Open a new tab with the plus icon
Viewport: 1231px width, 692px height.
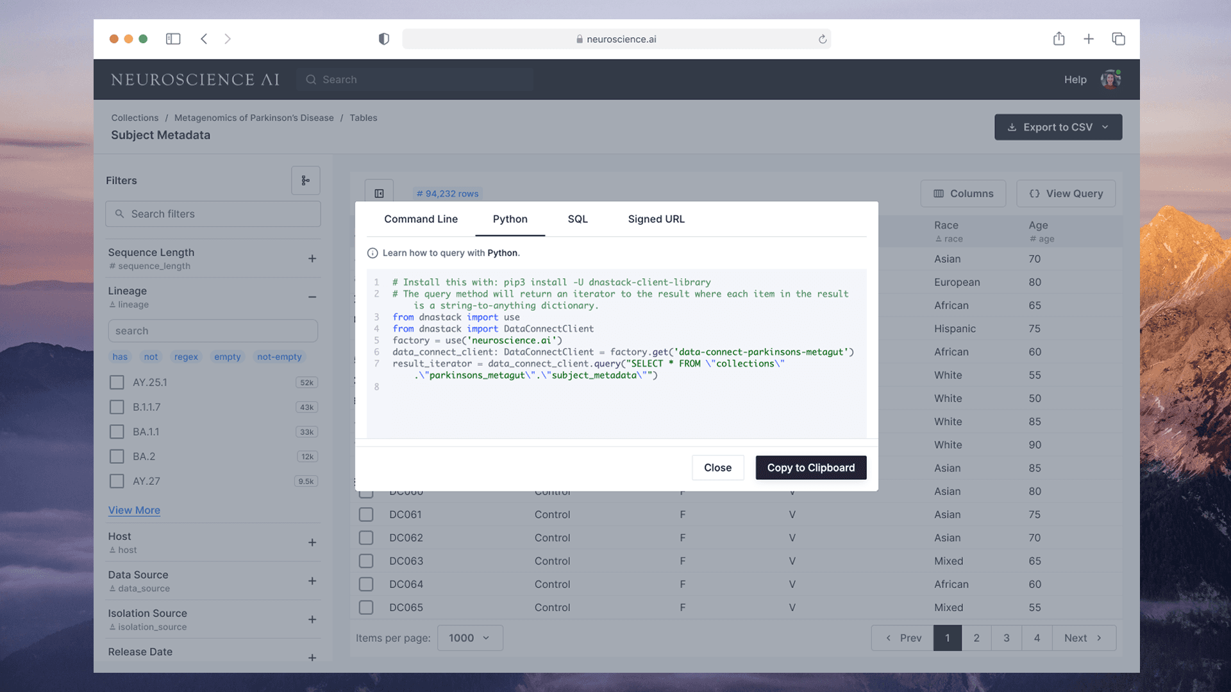point(1089,39)
